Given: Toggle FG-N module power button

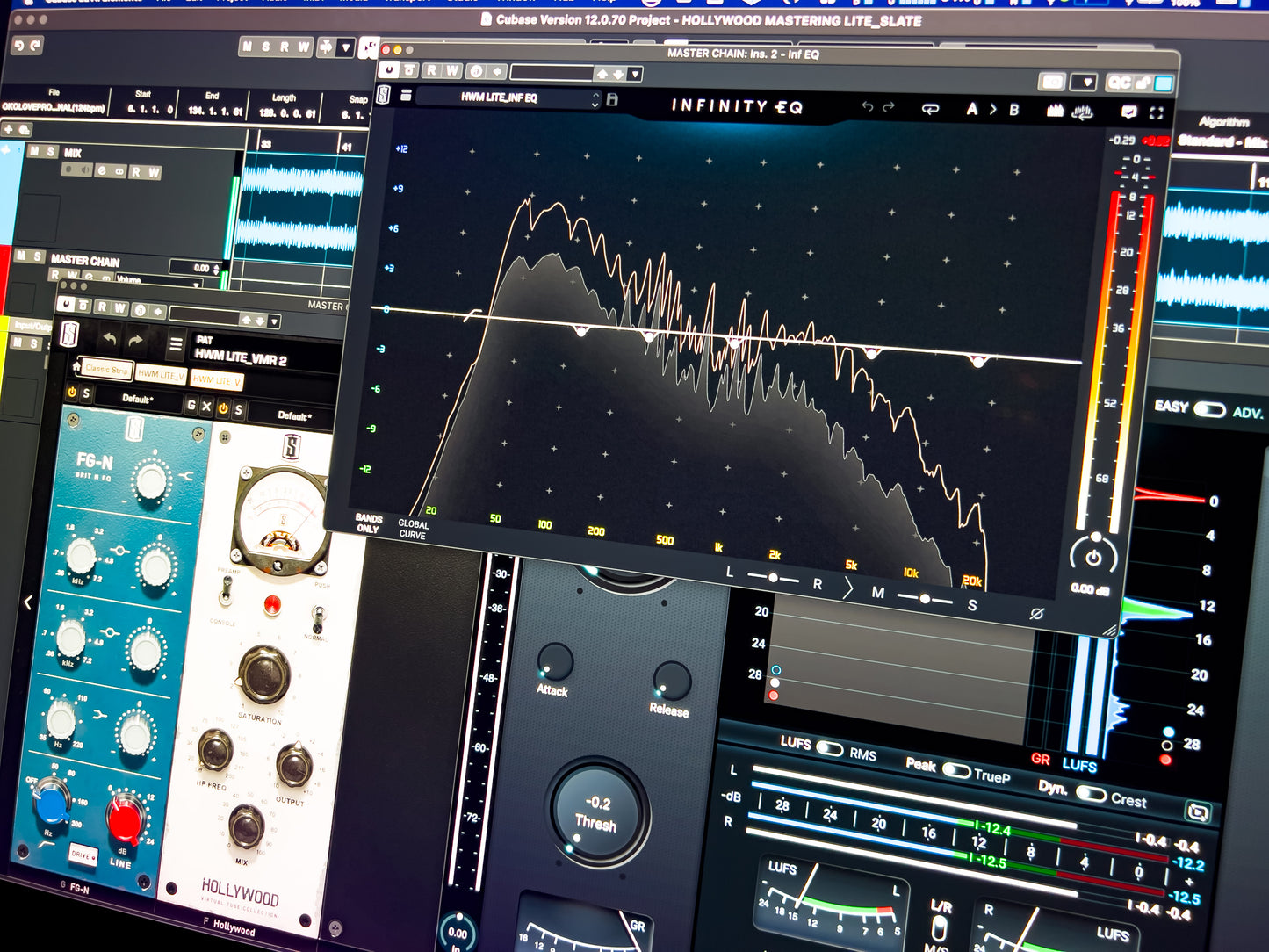Looking at the screenshot, I should [72, 392].
